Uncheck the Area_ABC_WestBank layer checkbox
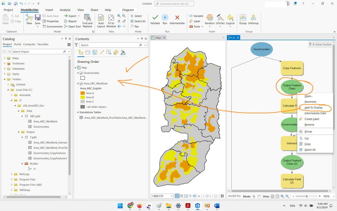 click(81, 84)
